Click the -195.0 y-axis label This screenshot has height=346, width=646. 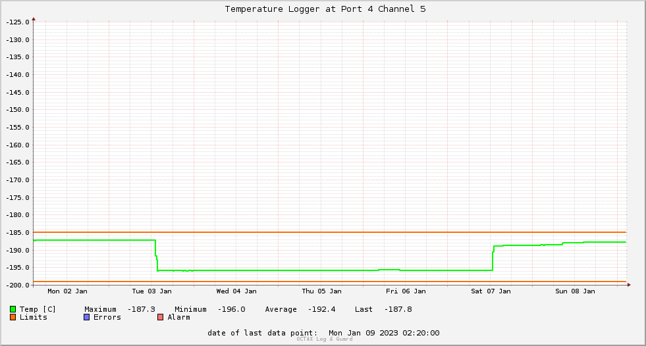pos(18,268)
